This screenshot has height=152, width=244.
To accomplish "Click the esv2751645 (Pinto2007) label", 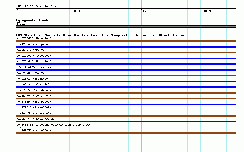I will pos(35,61).
